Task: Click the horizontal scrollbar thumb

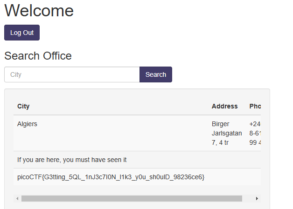Action: (x=132, y=199)
